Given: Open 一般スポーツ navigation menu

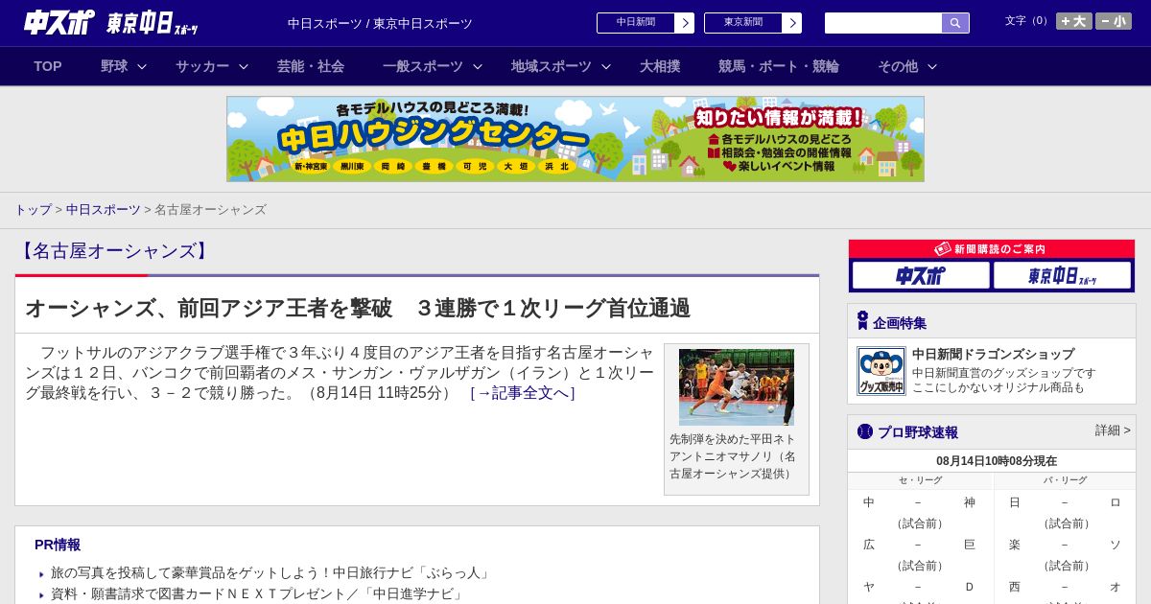Looking at the screenshot, I should point(423,66).
